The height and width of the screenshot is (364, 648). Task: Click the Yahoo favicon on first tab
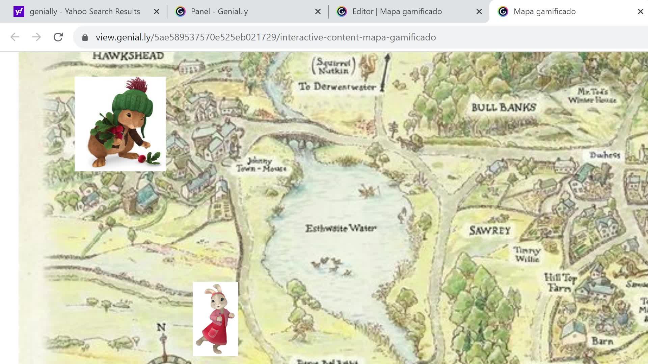pyautogui.click(x=19, y=12)
